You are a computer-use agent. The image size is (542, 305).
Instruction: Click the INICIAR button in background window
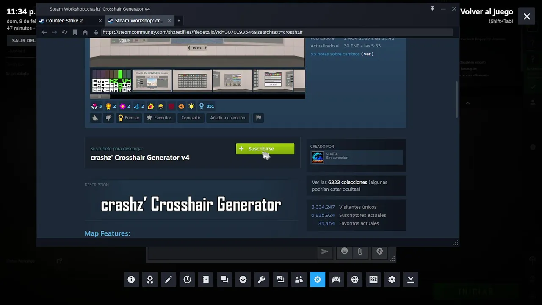476,292
